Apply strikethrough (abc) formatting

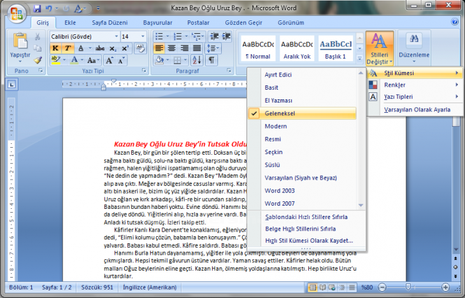[x=100, y=48]
